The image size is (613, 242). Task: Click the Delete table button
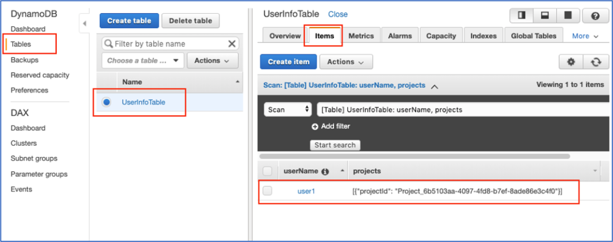tap(190, 21)
